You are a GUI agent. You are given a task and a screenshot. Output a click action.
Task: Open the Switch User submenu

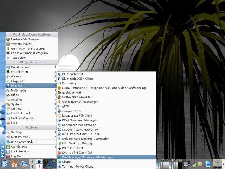[31, 147]
